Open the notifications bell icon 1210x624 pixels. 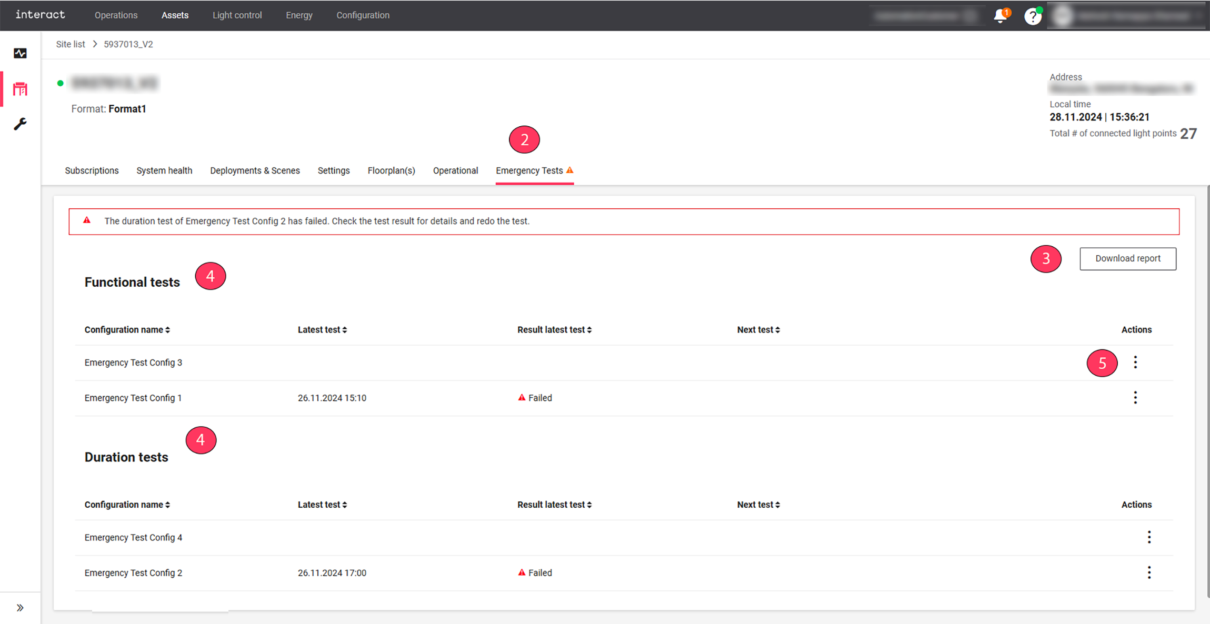pos(999,16)
